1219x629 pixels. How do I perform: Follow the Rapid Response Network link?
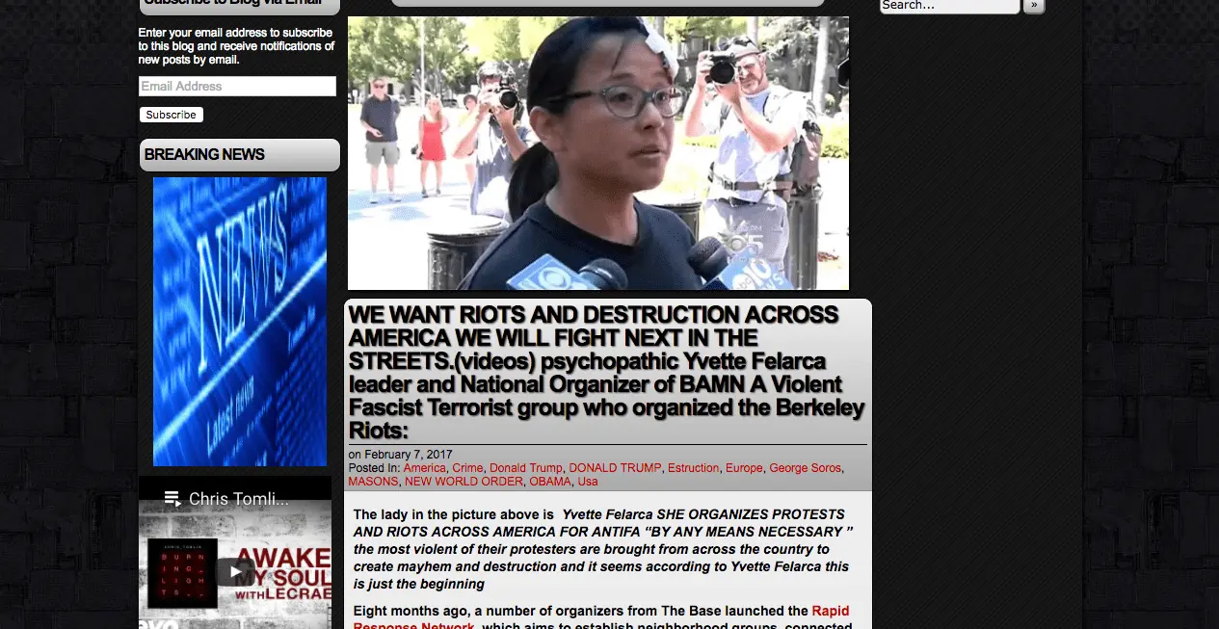point(829,611)
